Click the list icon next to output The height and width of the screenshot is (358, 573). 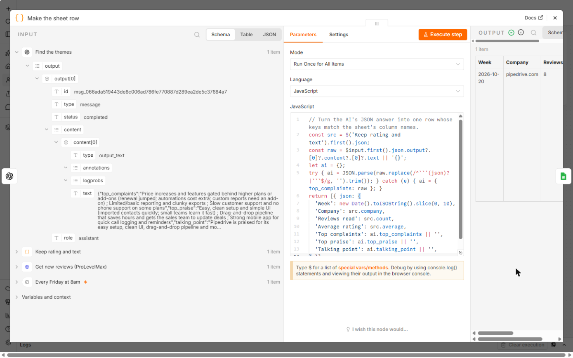[x=38, y=66]
